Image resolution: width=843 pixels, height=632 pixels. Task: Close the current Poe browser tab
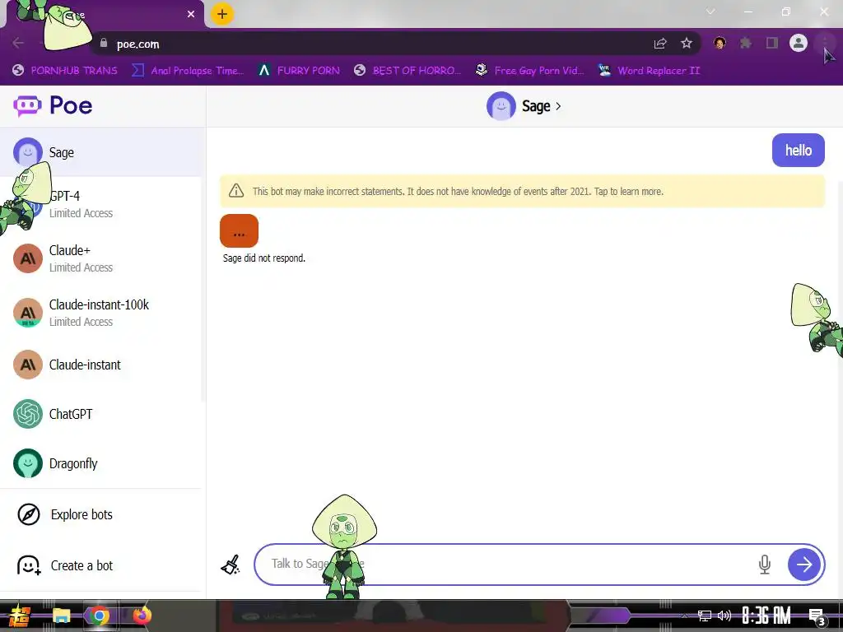pos(191,14)
